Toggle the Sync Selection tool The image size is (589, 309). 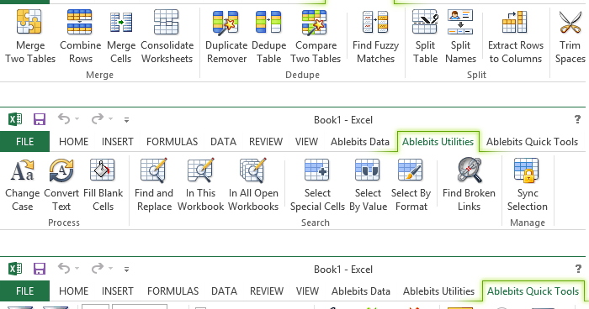pyautogui.click(x=527, y=185)
